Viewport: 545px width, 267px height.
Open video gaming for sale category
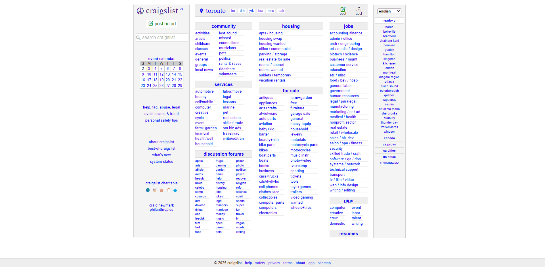[x=301, y=197]
